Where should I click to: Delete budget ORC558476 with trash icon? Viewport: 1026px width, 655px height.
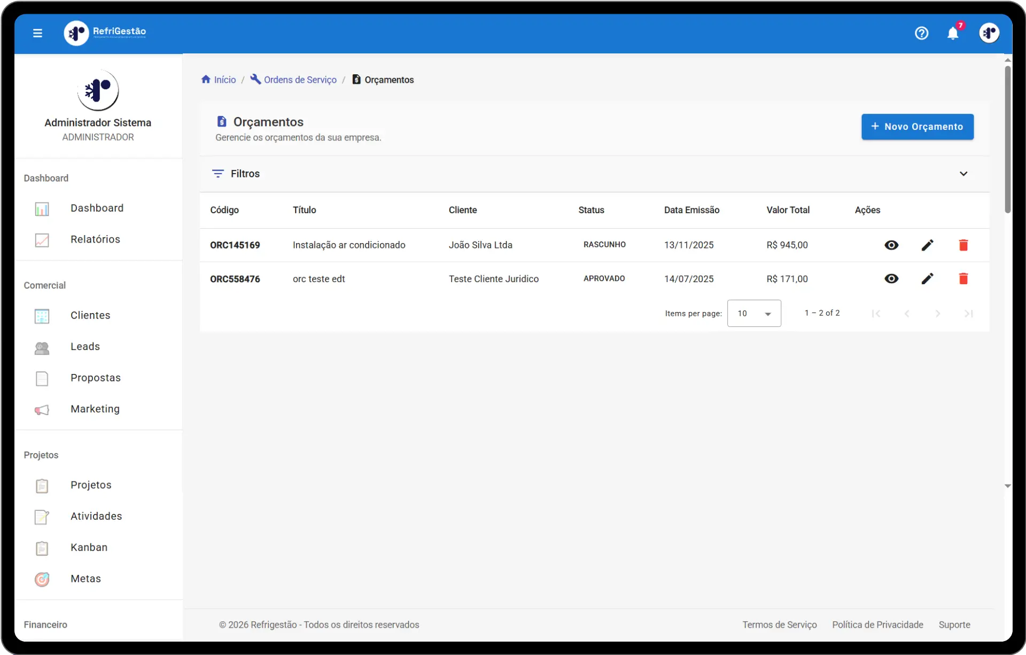coord(963,279)
